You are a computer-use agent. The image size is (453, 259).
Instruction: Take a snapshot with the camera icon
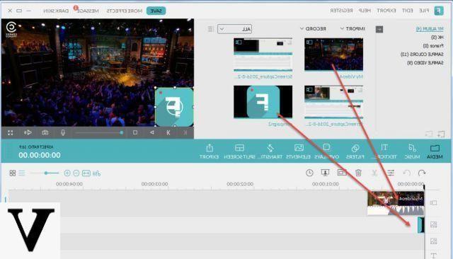click(x=45, y=132)
